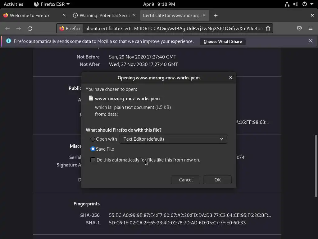Open the Activities overview

pyautogui.click(x=13, y=4)
